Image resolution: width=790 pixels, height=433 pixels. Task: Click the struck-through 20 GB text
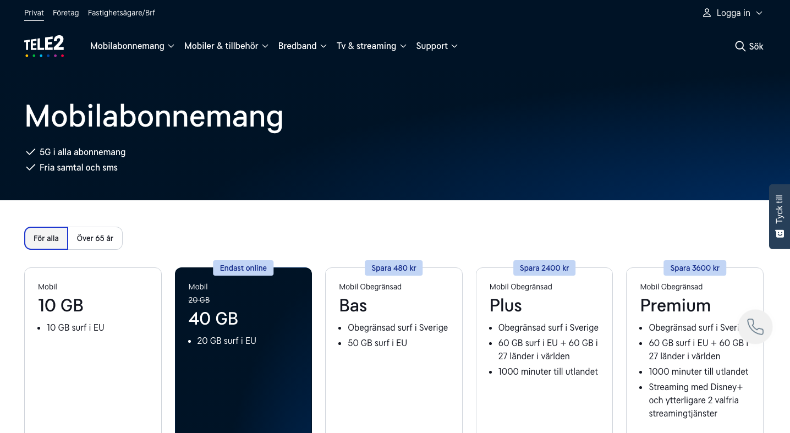point(199,300)
